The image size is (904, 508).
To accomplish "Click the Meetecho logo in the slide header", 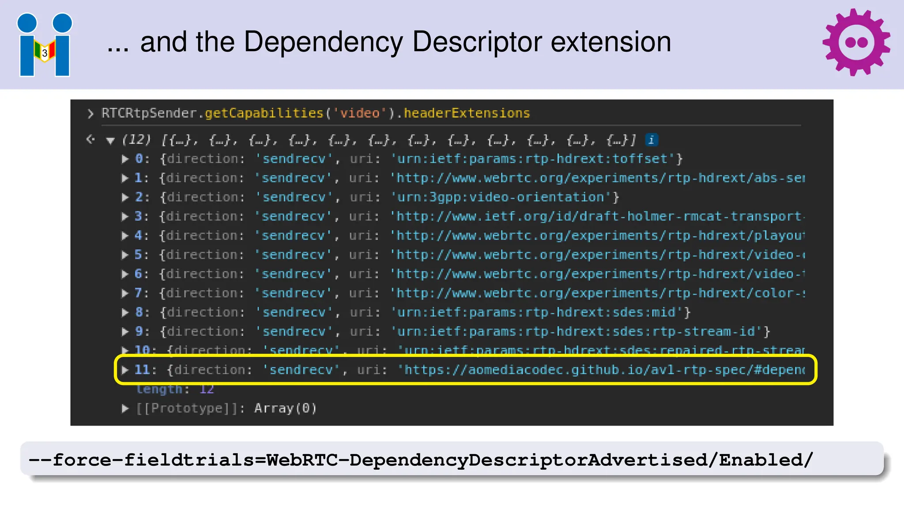I will tap(45, 45).
